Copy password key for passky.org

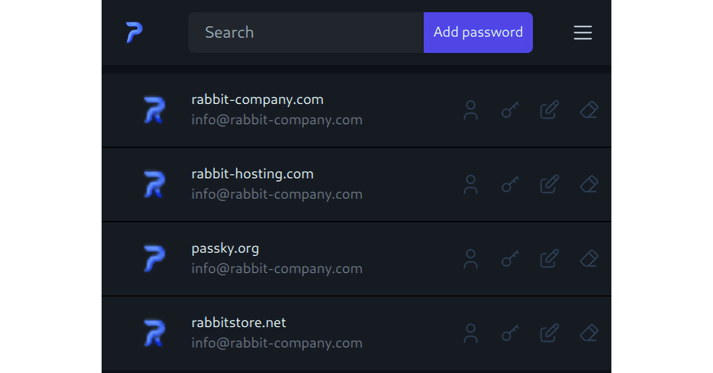(510, 258)
